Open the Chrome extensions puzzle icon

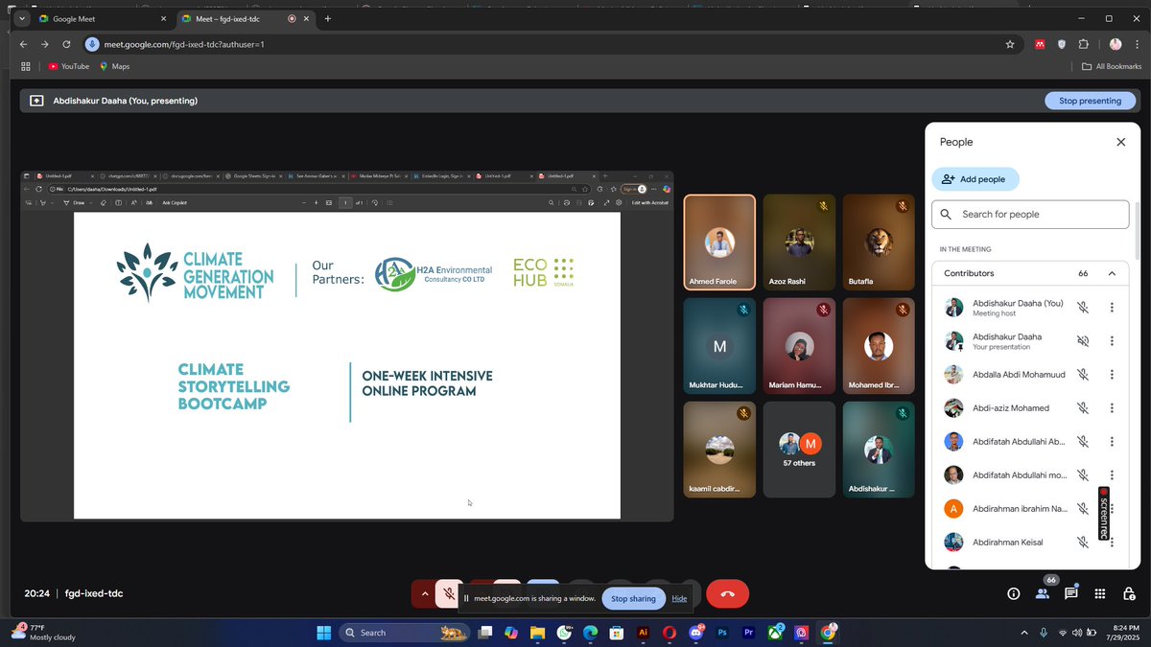click(1084, 44)
